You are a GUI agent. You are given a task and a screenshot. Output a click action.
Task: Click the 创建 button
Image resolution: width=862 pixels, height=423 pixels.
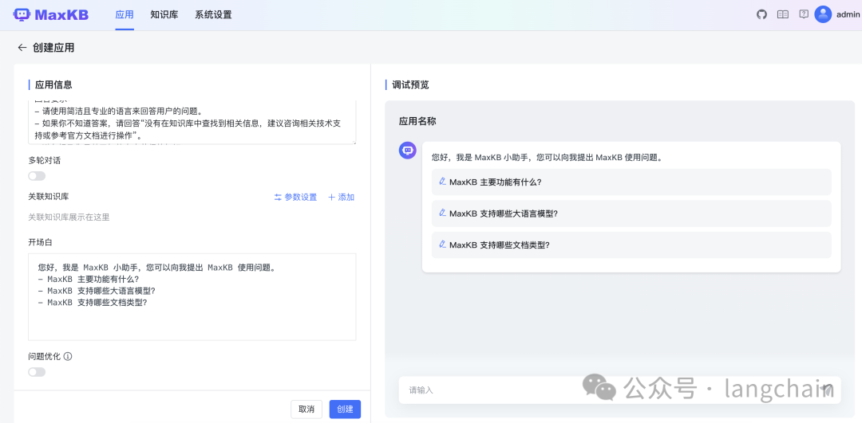[345, 409]
